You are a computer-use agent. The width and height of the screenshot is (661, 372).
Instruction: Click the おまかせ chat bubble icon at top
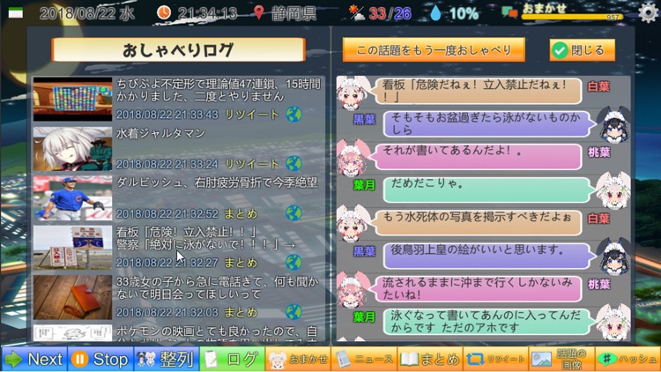pyautogui.click(x=509, y=12)
